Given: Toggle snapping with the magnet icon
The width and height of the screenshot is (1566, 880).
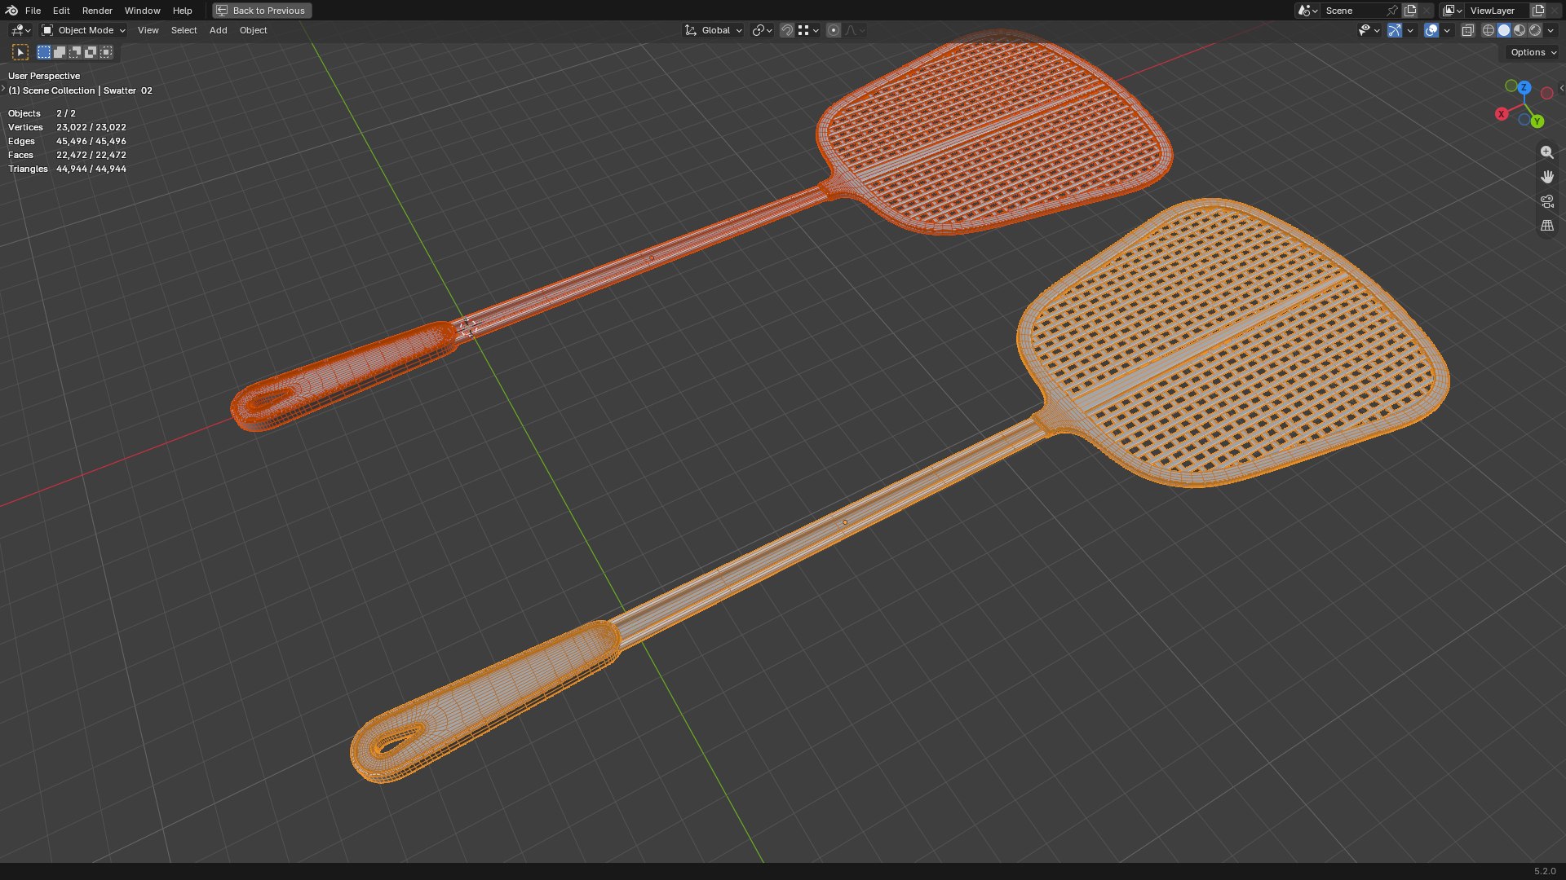Looking at the screenshot, I should 786,30.
